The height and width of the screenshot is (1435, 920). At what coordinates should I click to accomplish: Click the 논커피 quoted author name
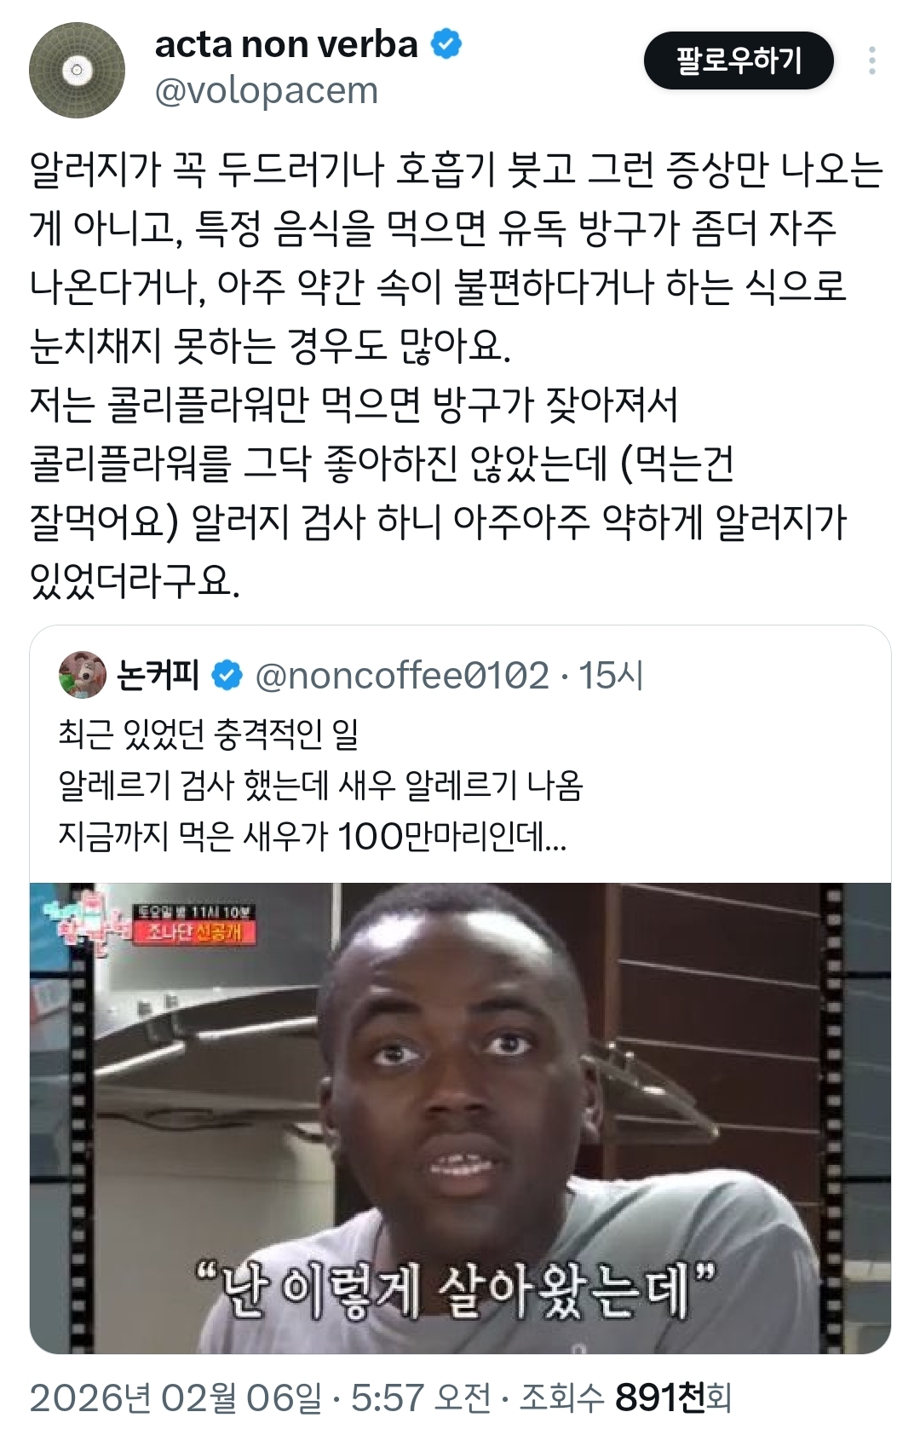[158, 675]
